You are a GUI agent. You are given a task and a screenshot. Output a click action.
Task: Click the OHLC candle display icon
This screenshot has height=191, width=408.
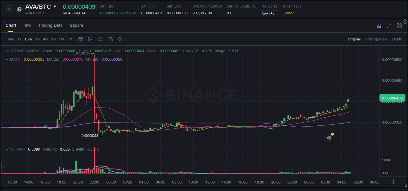click(x=100, y=39)
